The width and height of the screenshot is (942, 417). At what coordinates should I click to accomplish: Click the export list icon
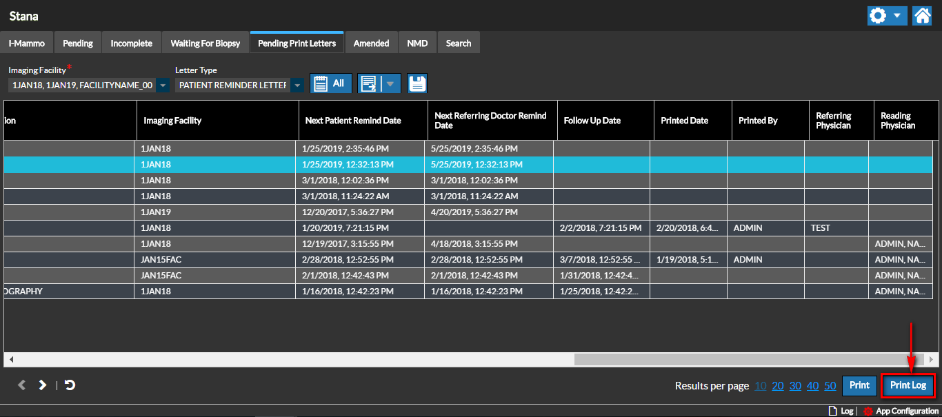click(369, 84)
